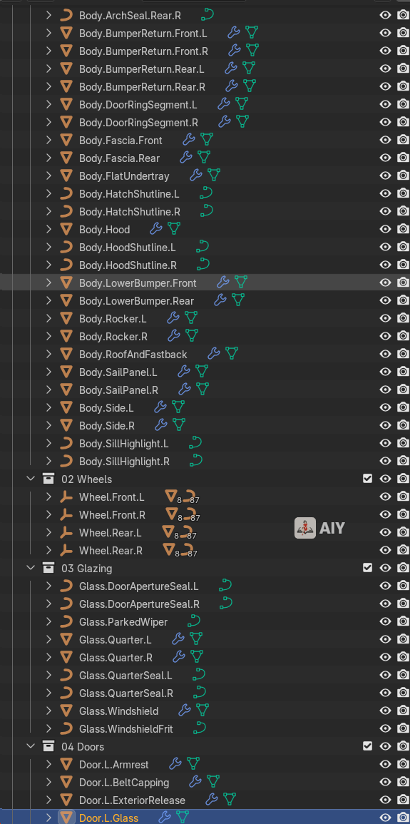
Task: Toggle the 03 Glazing collection checkbox
Action: (367, 568)
